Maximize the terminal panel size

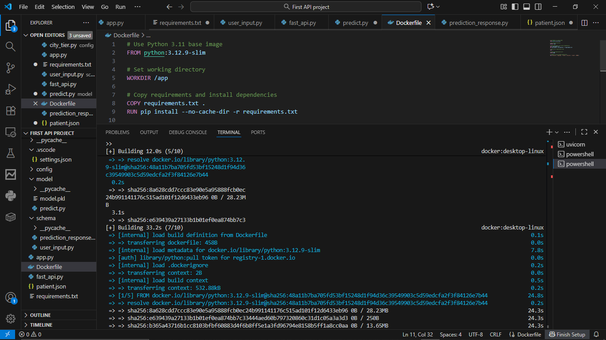584,132
